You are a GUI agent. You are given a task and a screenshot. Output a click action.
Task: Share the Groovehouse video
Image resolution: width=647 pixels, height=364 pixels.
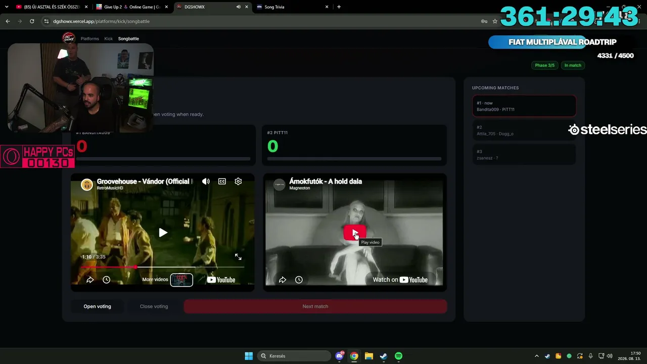click(90, 280)
